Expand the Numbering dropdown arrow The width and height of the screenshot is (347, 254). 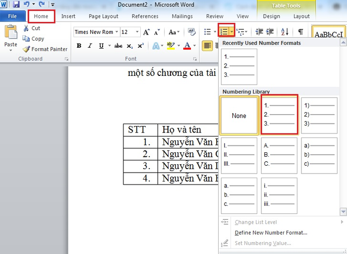(231, 32)
